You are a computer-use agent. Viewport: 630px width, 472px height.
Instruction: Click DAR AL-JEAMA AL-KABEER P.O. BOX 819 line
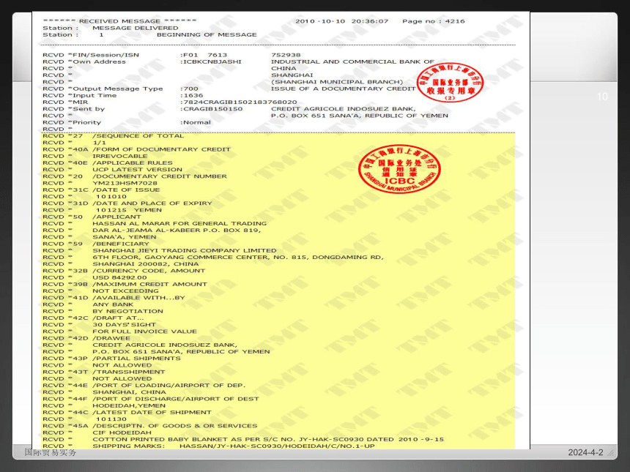click(x=177, y=231)
